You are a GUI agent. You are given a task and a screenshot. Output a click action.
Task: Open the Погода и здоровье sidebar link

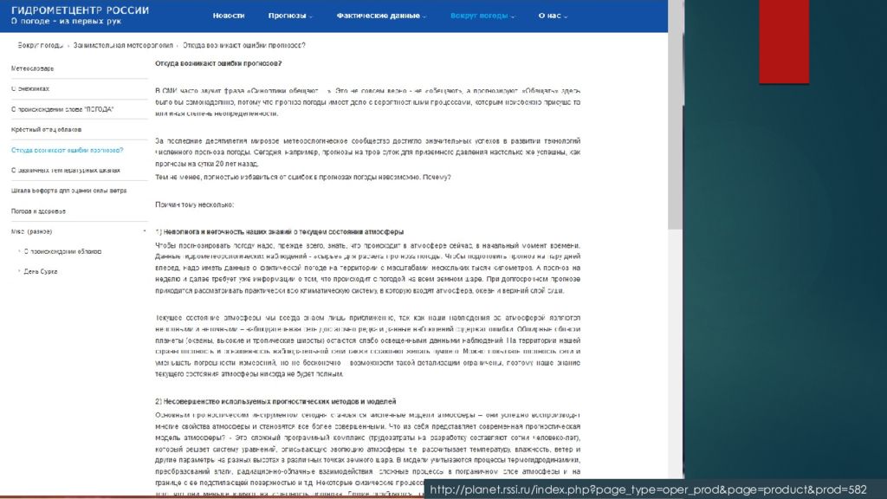pyautogui.click(x=38, y=211)
